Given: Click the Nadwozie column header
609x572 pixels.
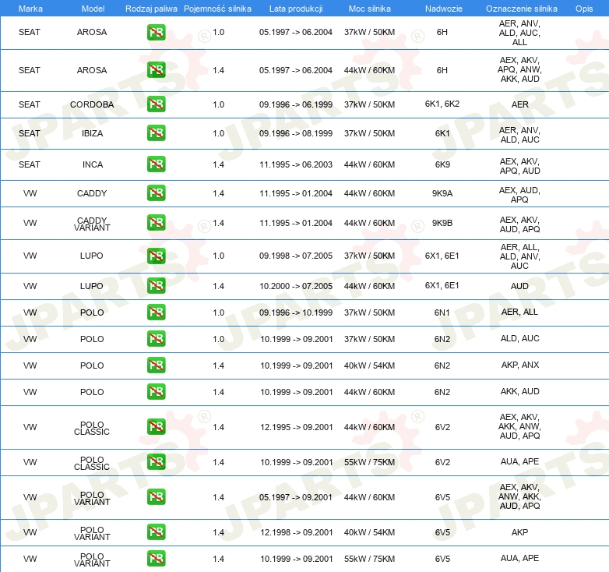Looking at the screenshot, I should [x=444, y=9].
